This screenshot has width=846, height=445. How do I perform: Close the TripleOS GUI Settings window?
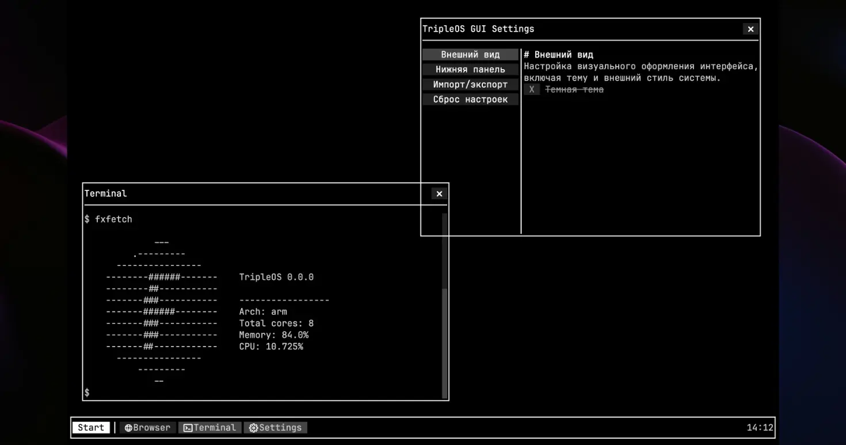point(750,29)
